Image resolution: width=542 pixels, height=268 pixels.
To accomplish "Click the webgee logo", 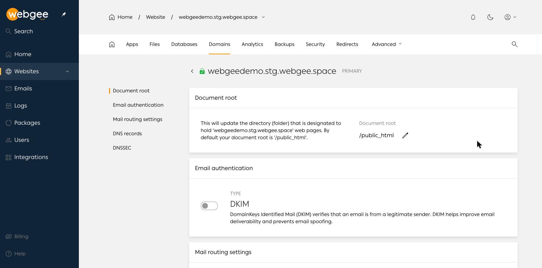I will (27, 14).
